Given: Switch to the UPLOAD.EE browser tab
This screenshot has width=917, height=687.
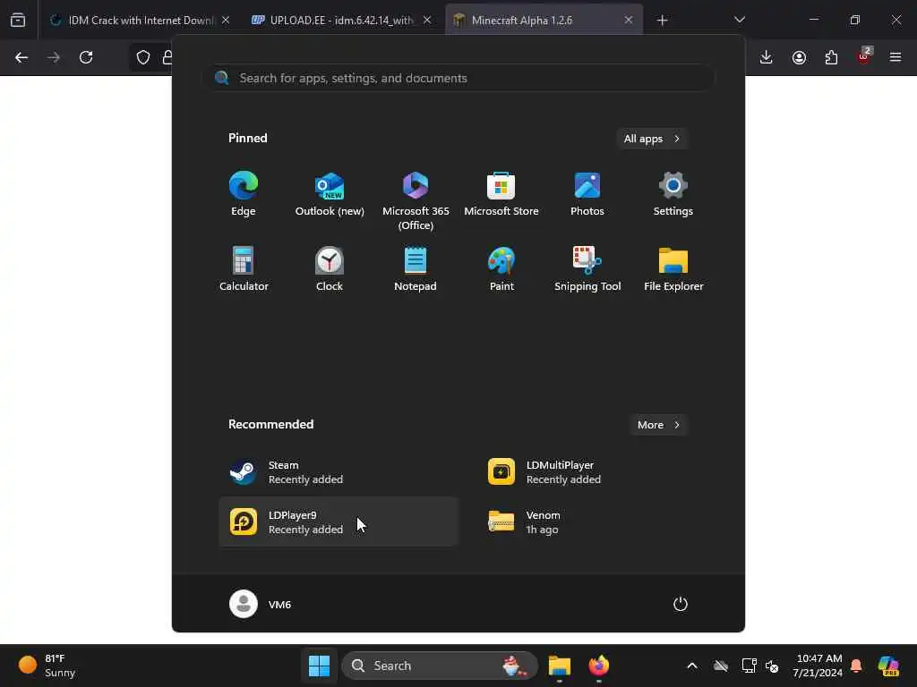Looking at the screenshot, I should pyautogui.click(x=341, y=20).
